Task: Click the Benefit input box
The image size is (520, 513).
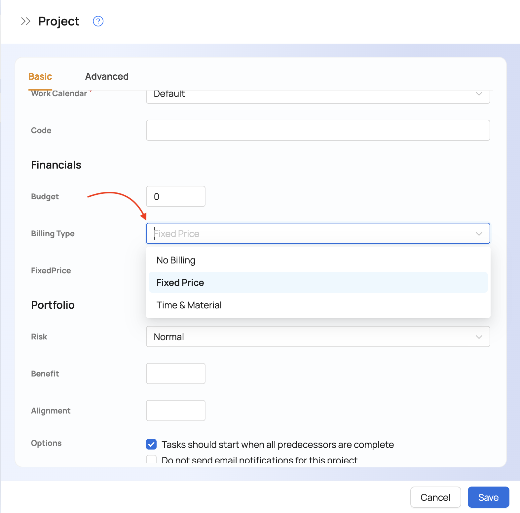Action: [176, 374]
